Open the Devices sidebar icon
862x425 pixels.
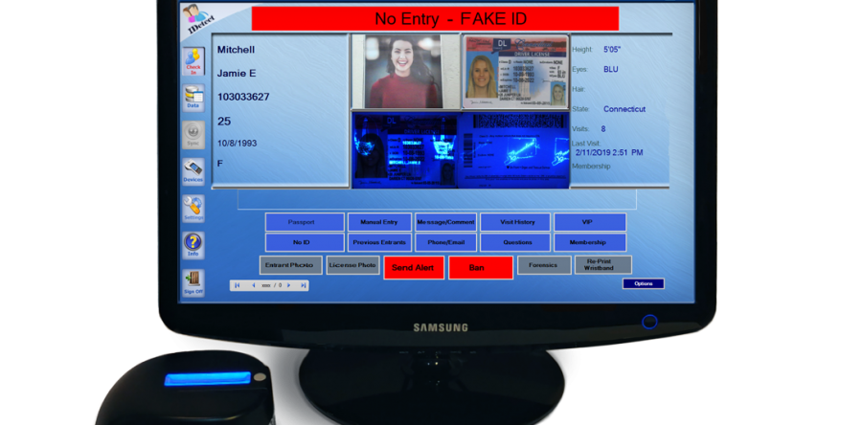click(193, 171)
